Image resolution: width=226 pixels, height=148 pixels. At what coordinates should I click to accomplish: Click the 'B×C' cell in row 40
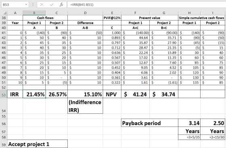pyautogui.click(x=164, y=28)
